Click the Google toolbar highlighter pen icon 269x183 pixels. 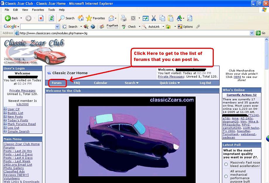pyautogui.click(x=198, y=26)
